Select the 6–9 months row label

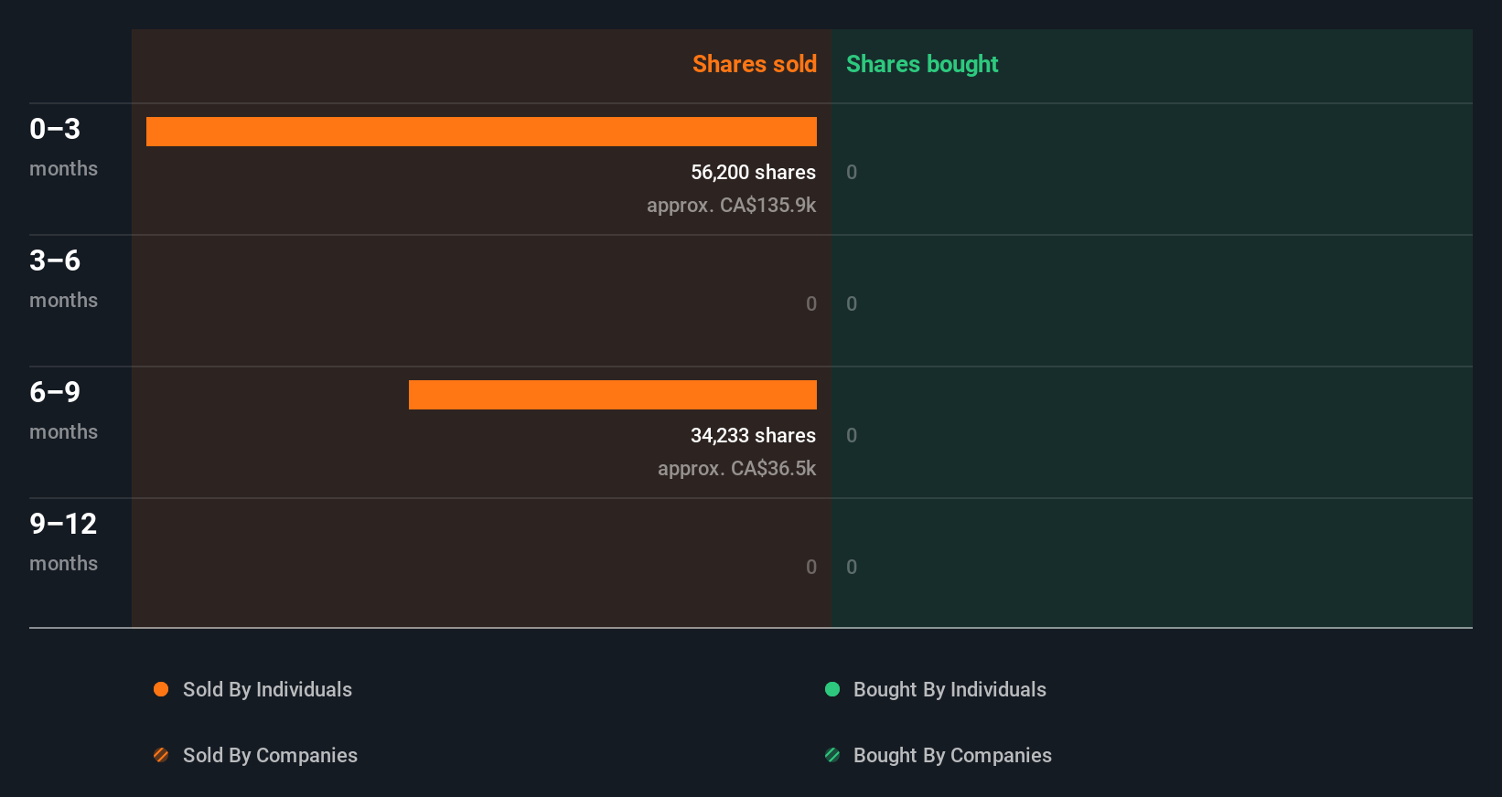click(62, 409)
